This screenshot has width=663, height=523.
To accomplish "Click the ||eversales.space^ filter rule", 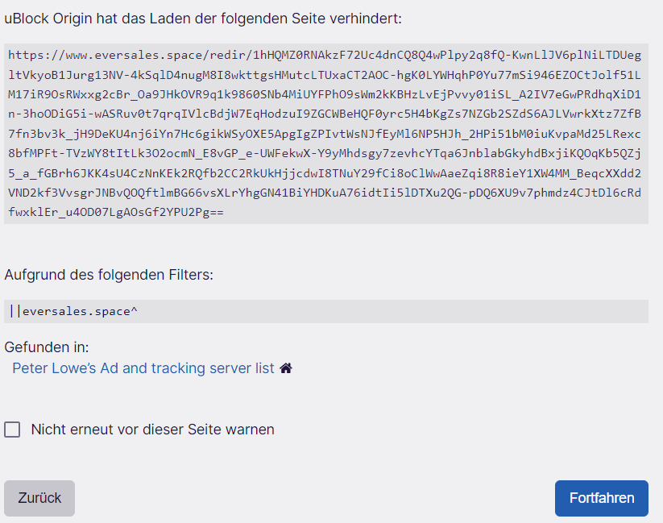I will point(73,311).
